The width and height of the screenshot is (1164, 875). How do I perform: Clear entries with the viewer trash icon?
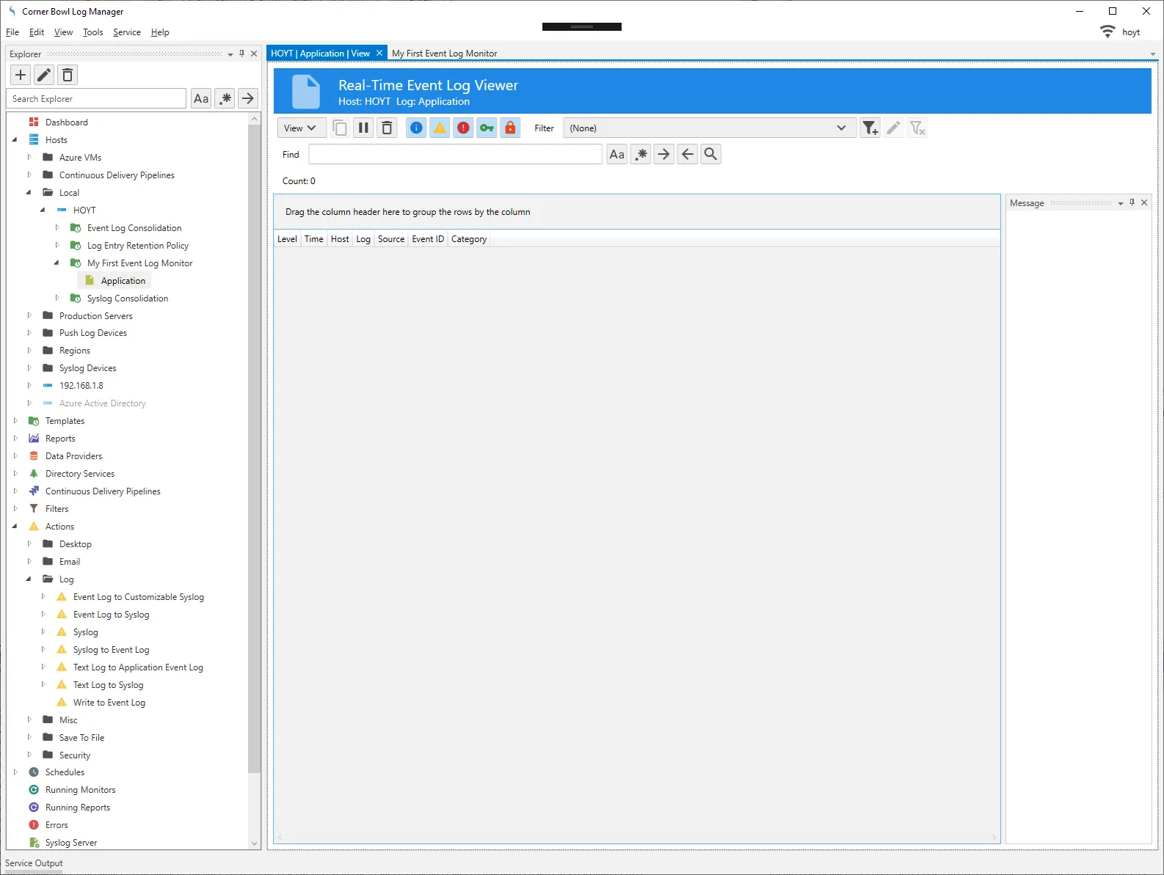[387, 128]
